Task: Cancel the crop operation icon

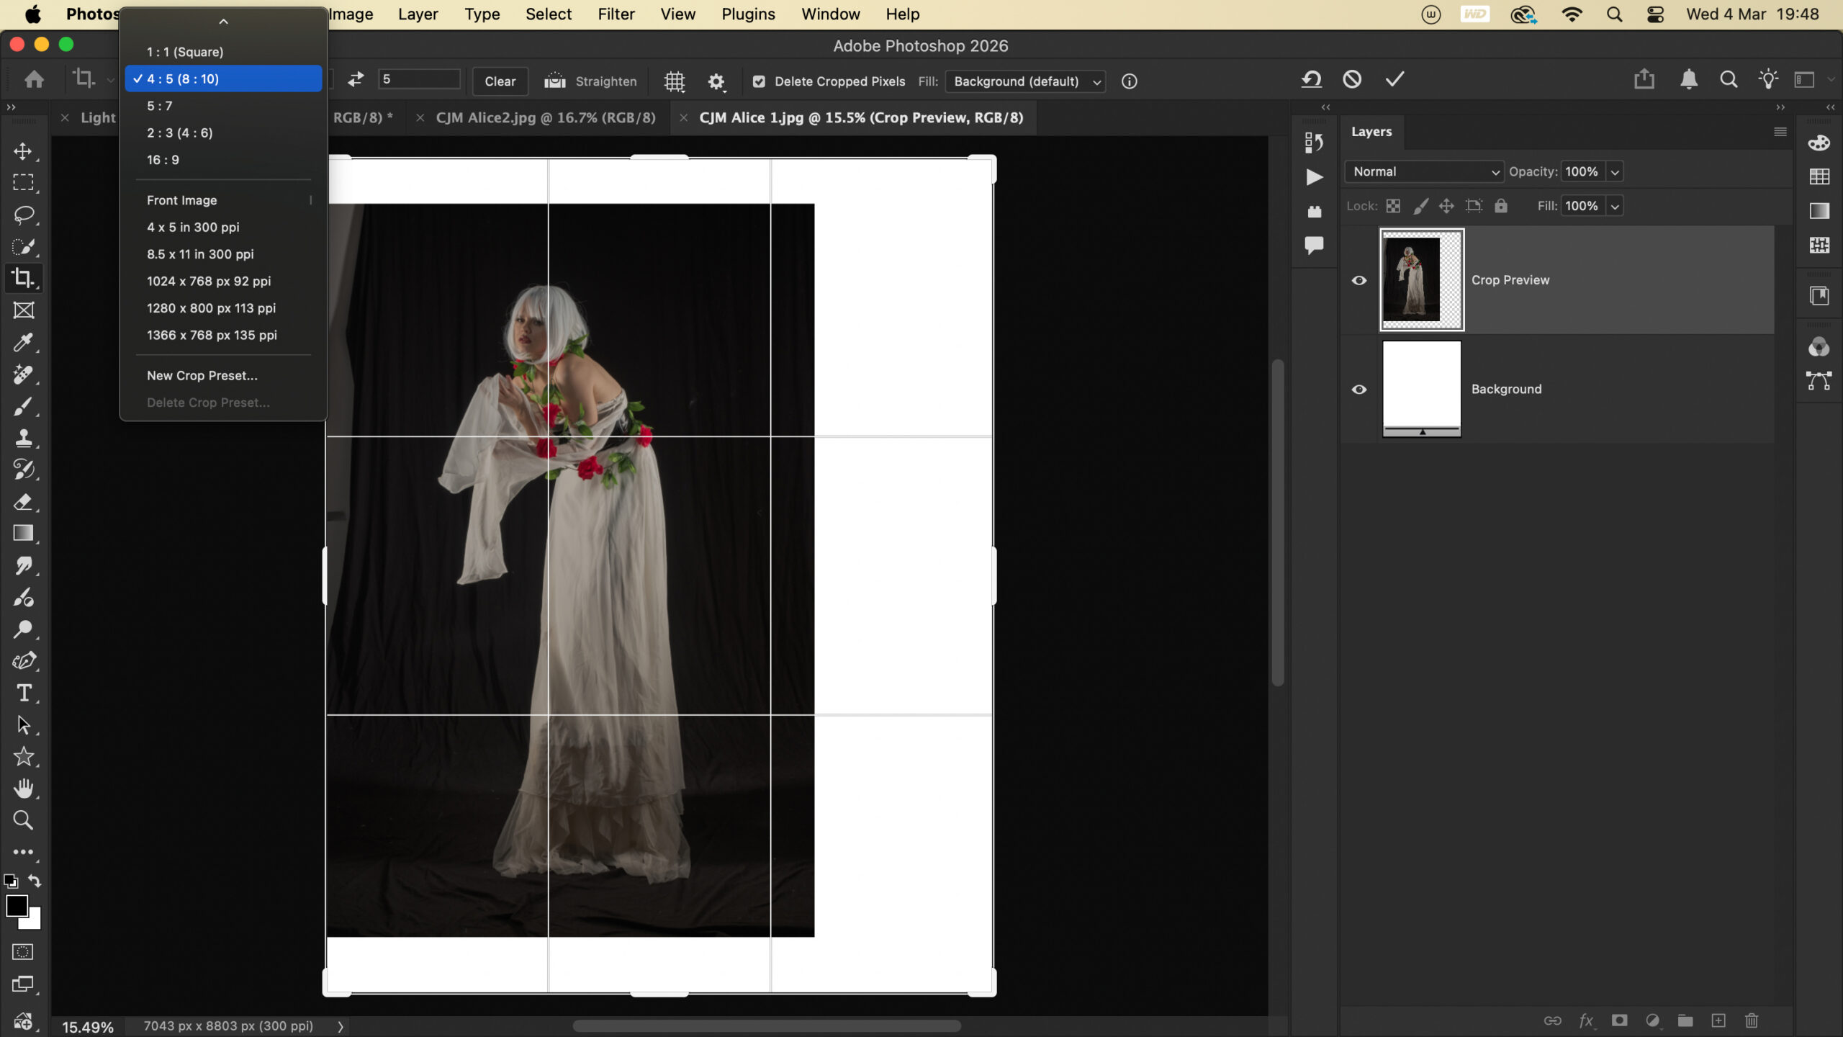Action: click(1352, 80)
